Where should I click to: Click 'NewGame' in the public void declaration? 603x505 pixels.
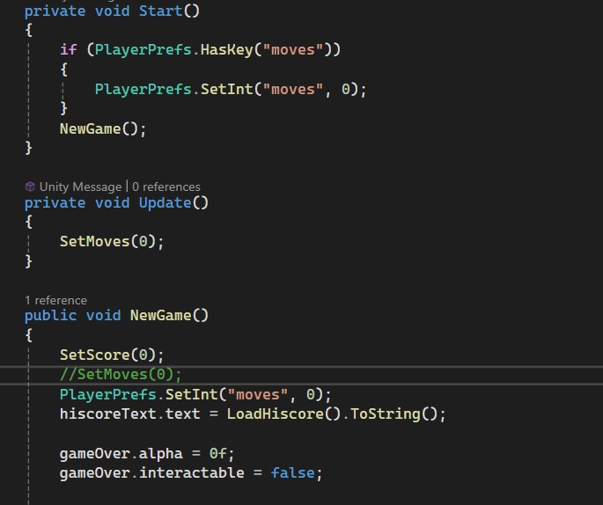pos(161,316)
